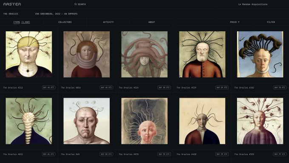Switch to the About tab
289x163 pixels.
point(152,22)
